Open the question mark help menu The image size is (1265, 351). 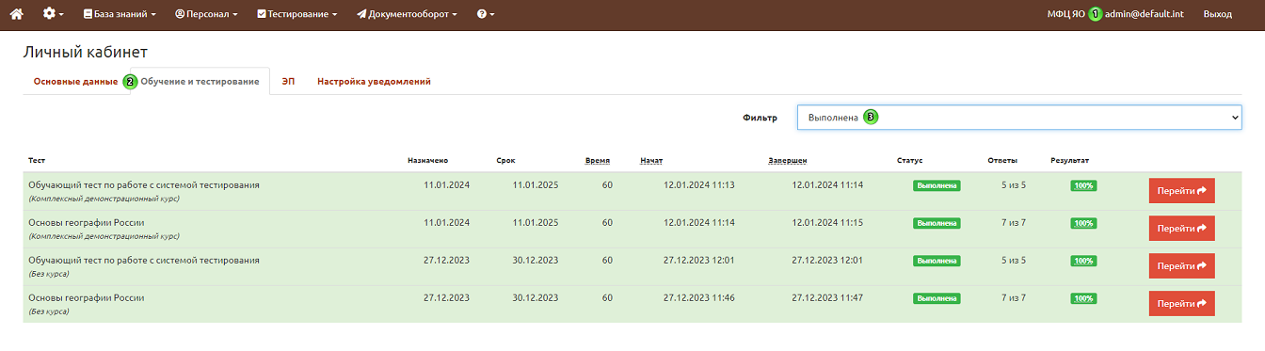pyautogui.click(x=486, y=14)
